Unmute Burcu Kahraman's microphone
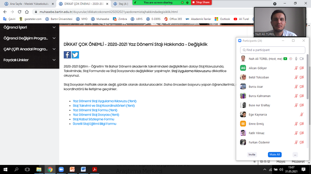 click(296, 96)
